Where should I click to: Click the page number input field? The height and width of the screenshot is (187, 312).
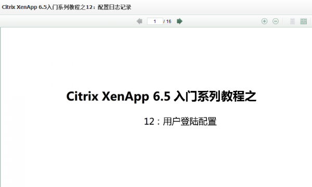[155, 21]
